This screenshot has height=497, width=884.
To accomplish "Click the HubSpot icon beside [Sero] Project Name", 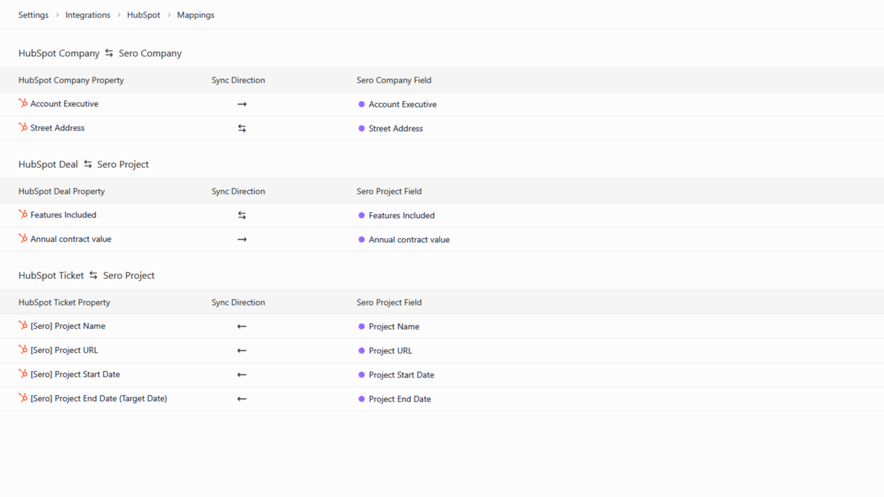I will (23, 325).
